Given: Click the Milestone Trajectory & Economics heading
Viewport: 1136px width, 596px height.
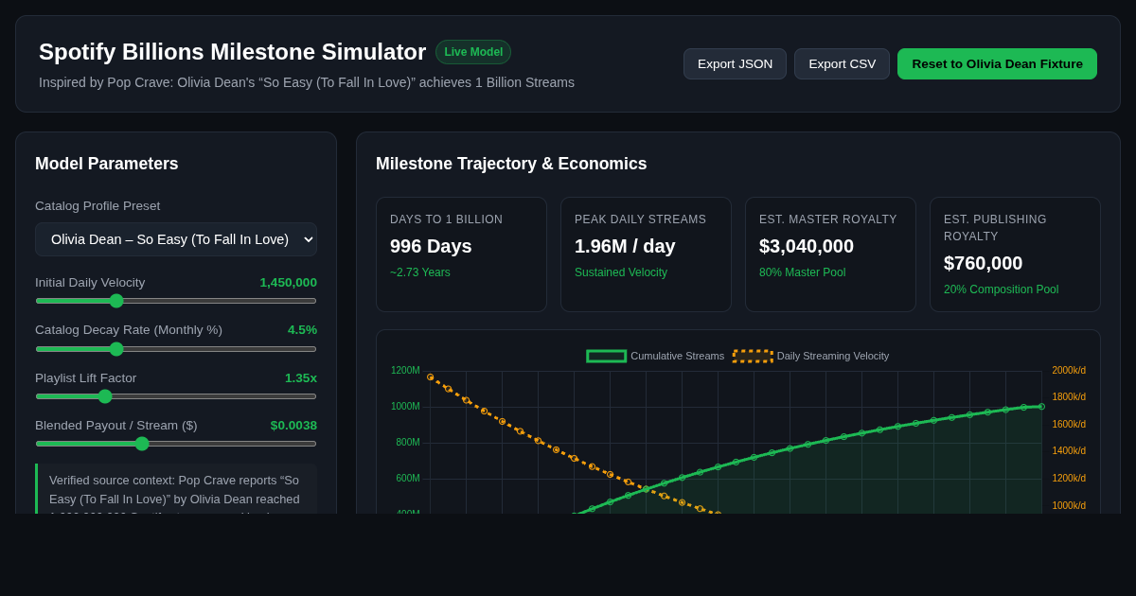Looking at the screenshot, I should click(x=511, y=164).
